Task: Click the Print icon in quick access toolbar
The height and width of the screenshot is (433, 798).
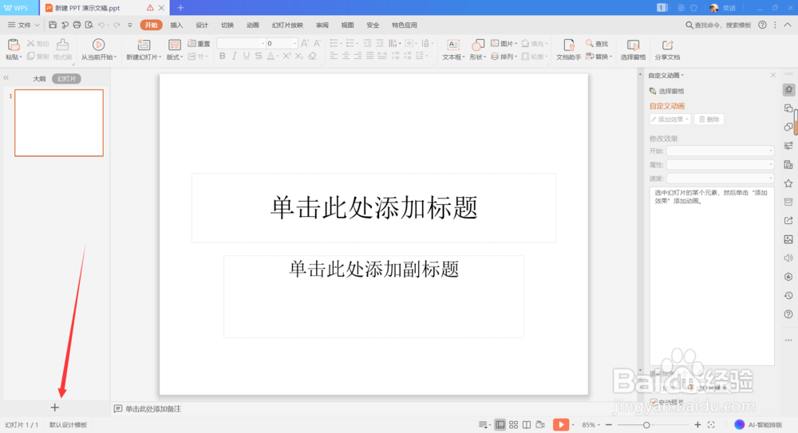Action: coord(77,25)
